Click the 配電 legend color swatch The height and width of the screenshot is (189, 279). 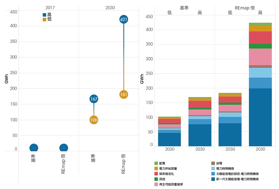[x=156, y=163]
